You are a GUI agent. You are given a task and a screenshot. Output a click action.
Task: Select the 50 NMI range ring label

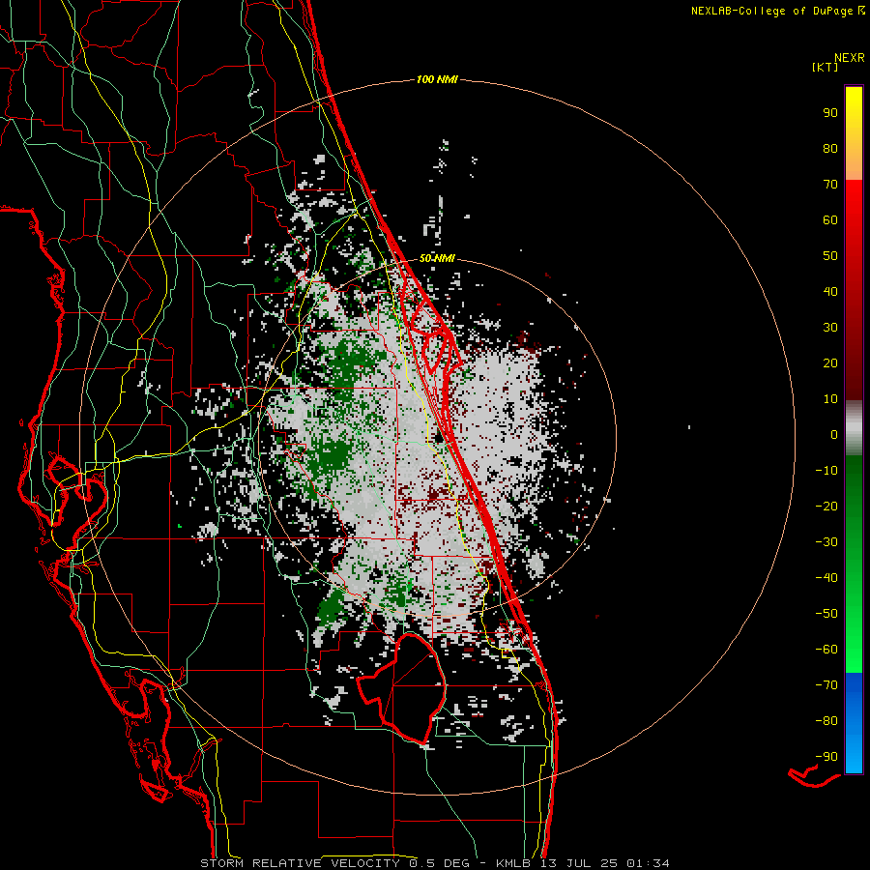click(437, 258)
